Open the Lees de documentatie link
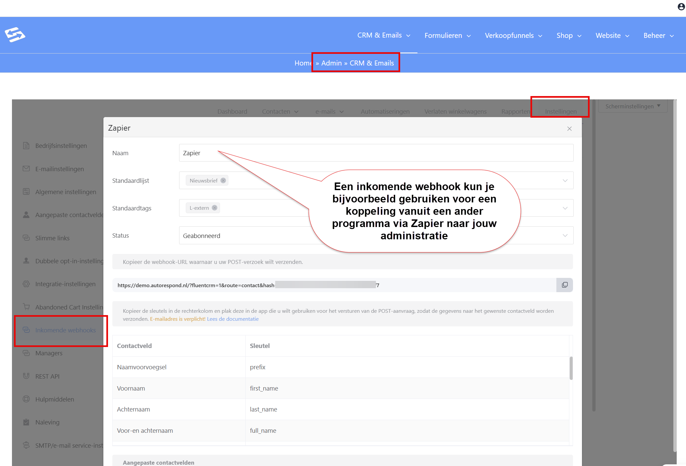 click(233, 319)
